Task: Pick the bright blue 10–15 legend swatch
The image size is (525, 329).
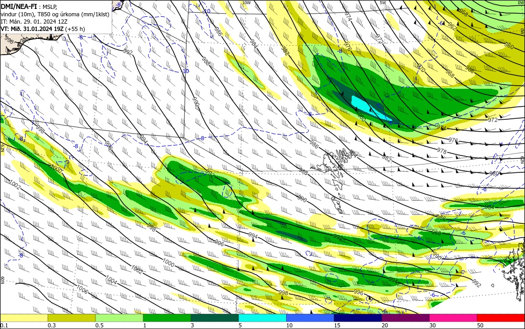Action: click(310, 318)
